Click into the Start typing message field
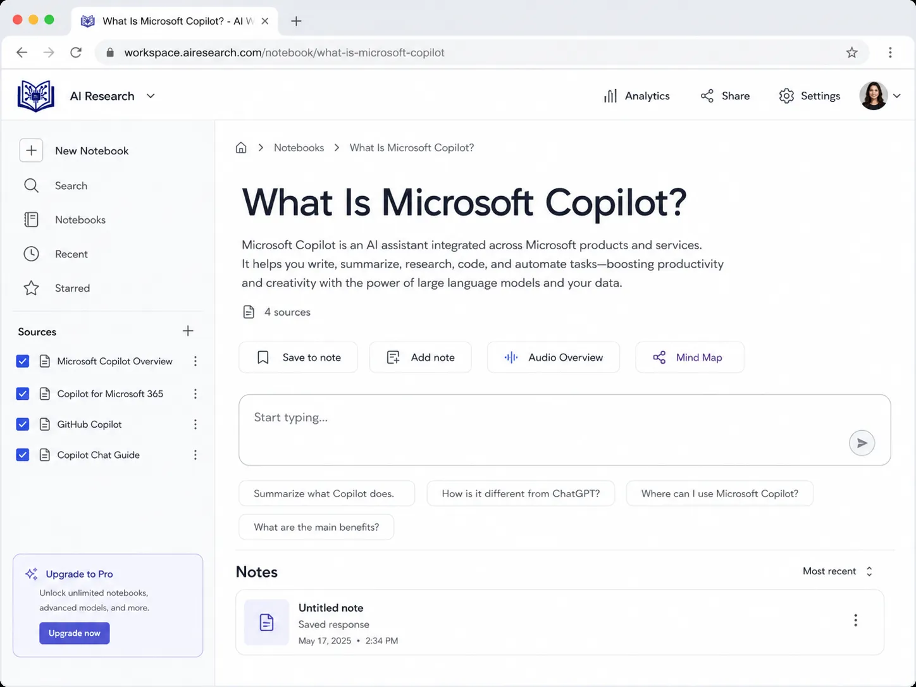The height and width of the screenshot is (687, 916). click(565, 430)
